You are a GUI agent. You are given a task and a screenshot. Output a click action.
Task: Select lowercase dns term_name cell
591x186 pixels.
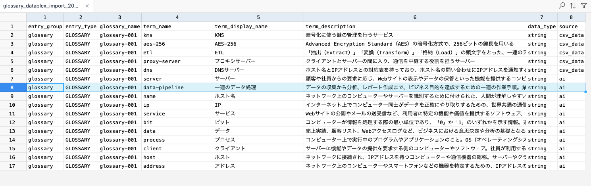tap(177, 70)
